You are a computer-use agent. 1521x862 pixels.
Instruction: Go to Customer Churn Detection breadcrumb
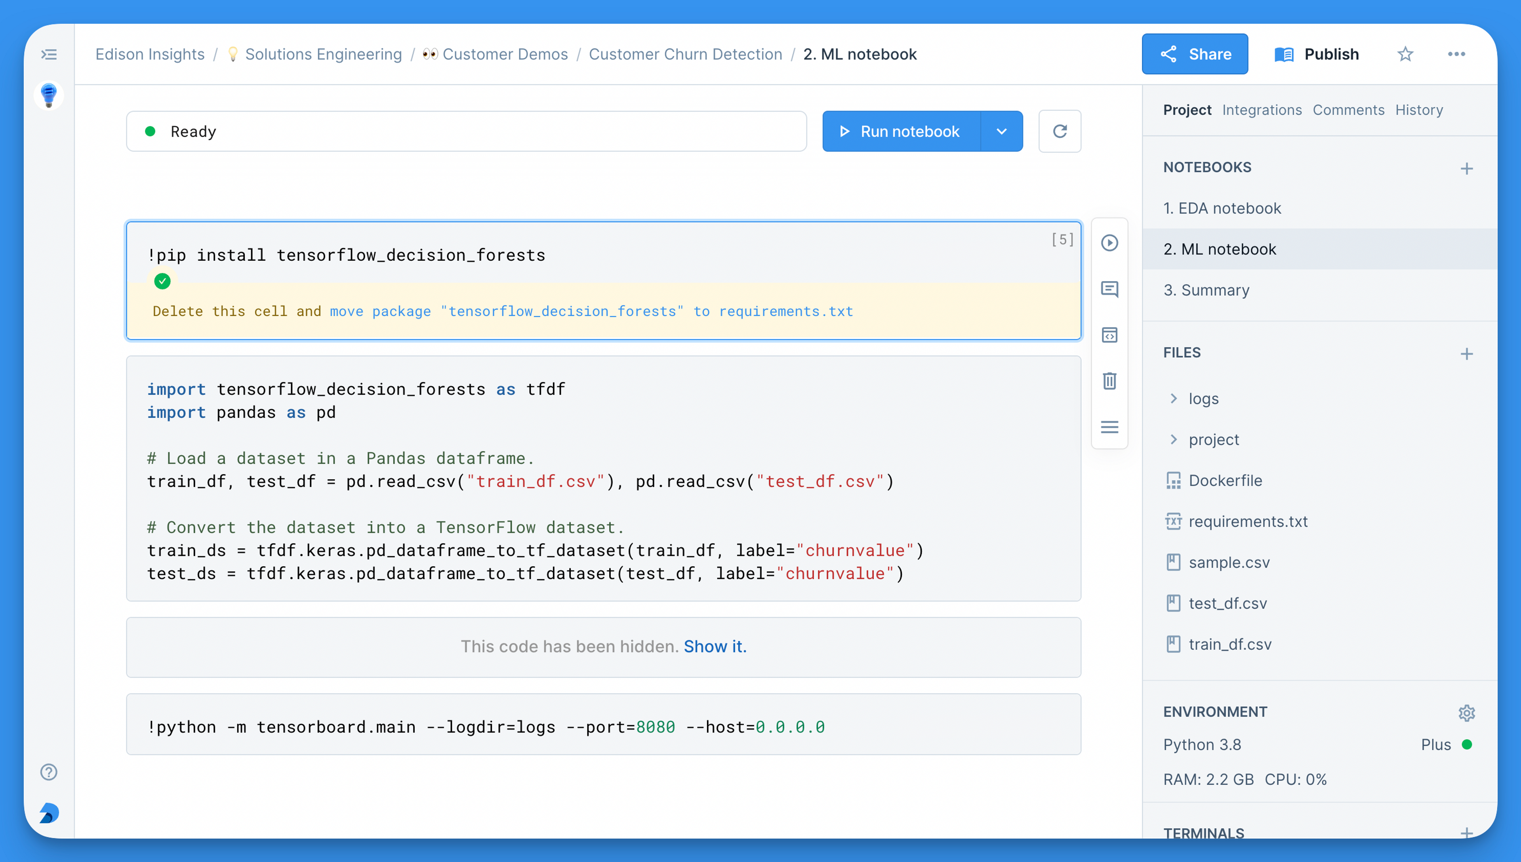coord(685,54)
